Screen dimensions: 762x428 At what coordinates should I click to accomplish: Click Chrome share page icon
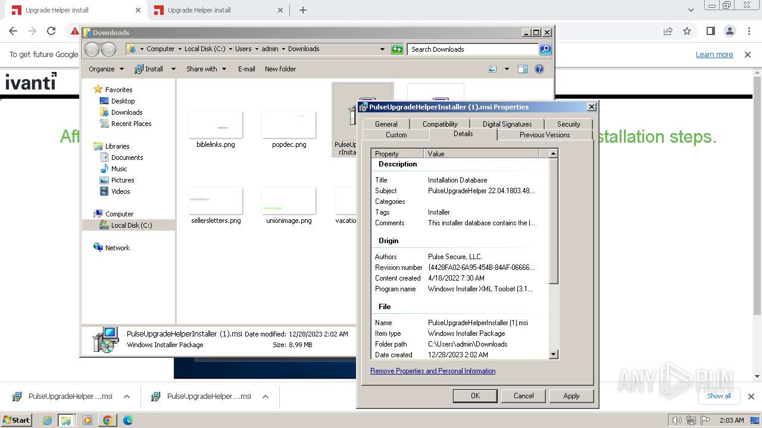(x=668, y=31)
